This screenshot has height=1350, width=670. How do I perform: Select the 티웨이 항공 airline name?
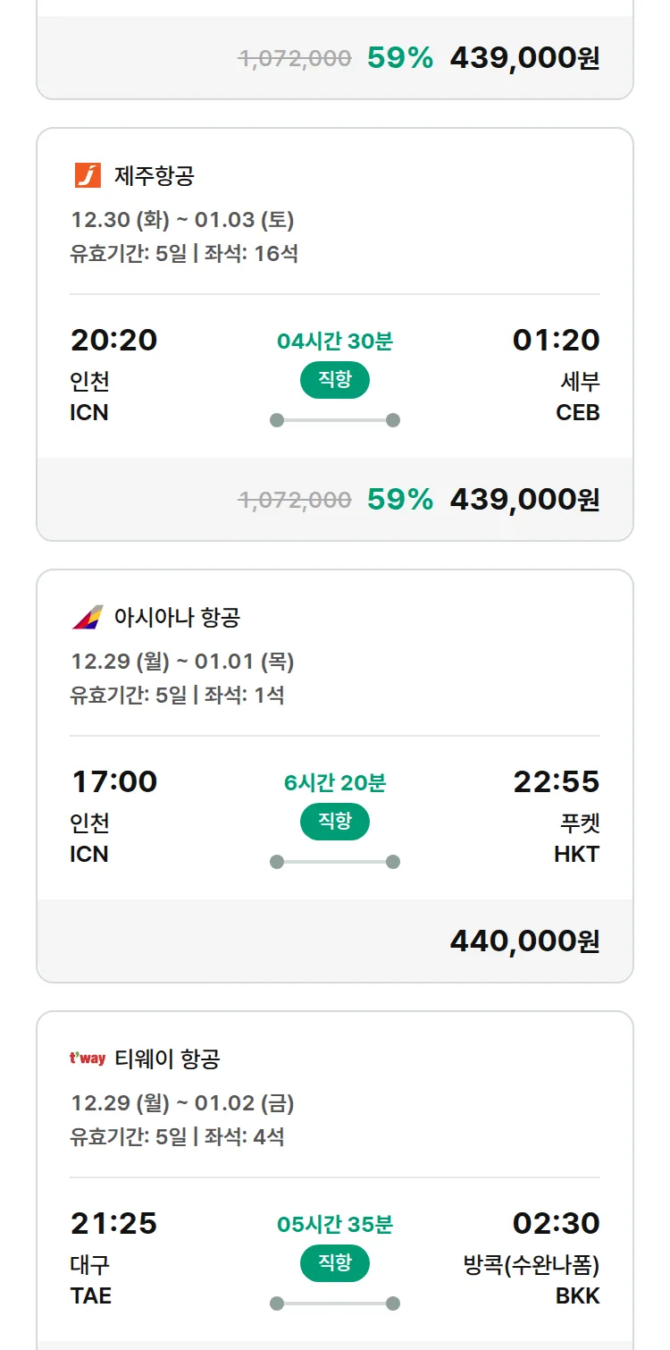pyautogui.click(x=167, y=1059)
